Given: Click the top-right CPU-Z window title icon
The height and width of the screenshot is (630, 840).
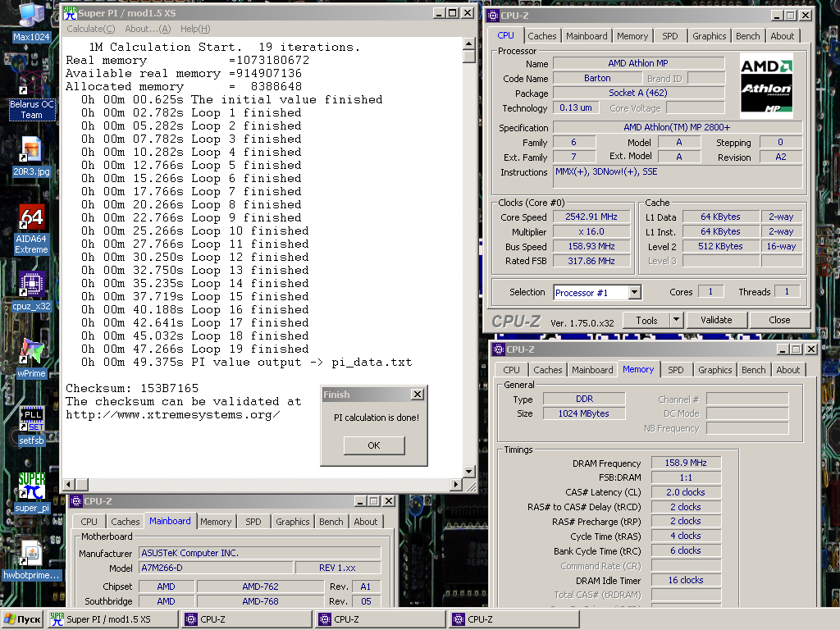Looking at the screenshot, I should tap(492, 16).
